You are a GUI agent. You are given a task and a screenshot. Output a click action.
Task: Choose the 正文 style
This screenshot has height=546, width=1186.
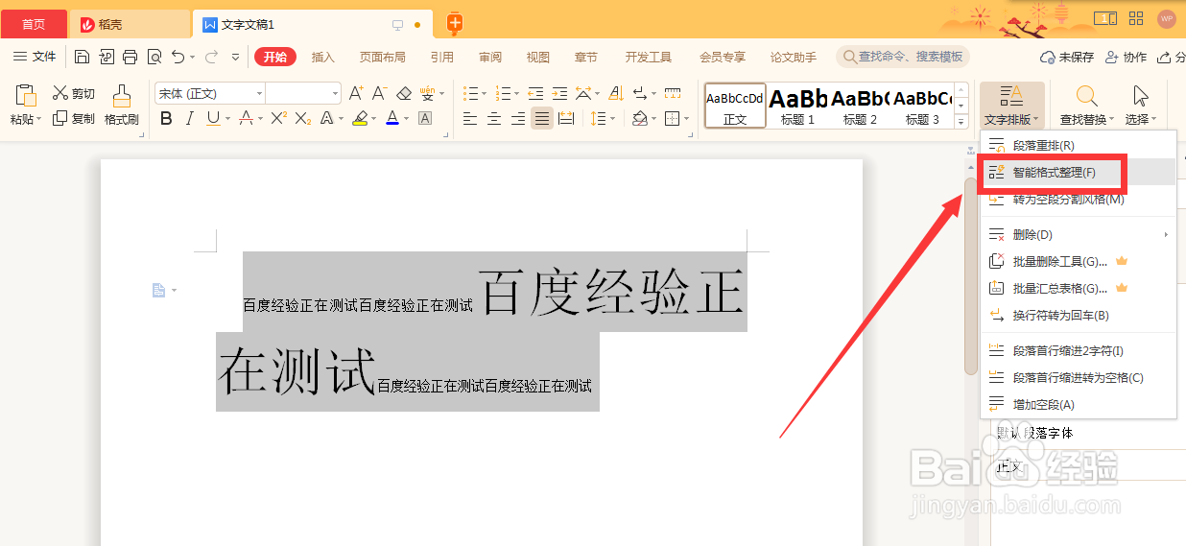click(x=735, y=106)
